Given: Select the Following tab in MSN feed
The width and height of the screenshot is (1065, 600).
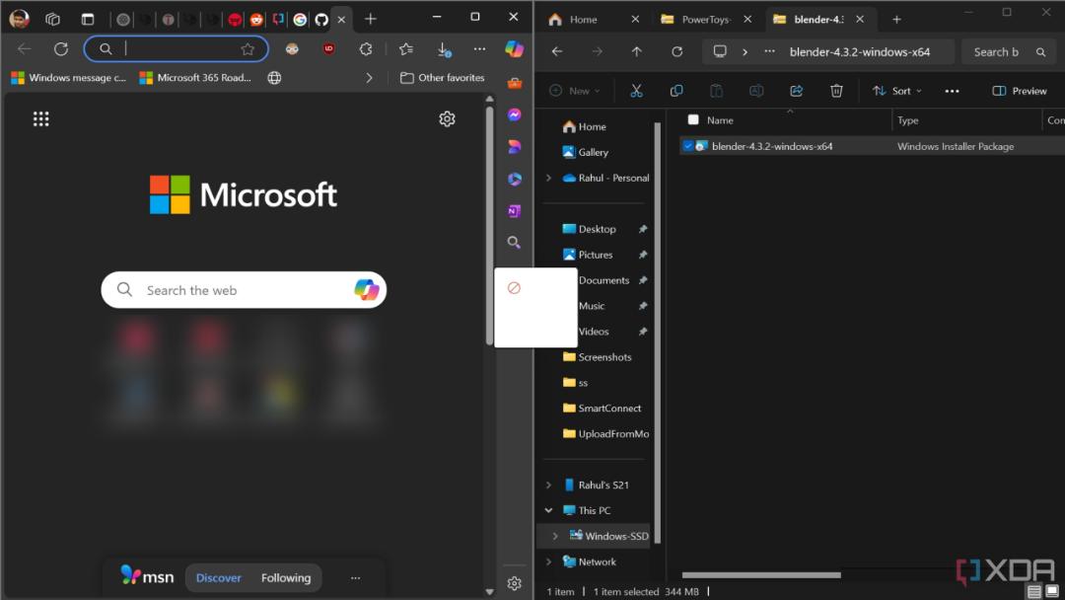Looking at the screenshot, I should point(286,578).
